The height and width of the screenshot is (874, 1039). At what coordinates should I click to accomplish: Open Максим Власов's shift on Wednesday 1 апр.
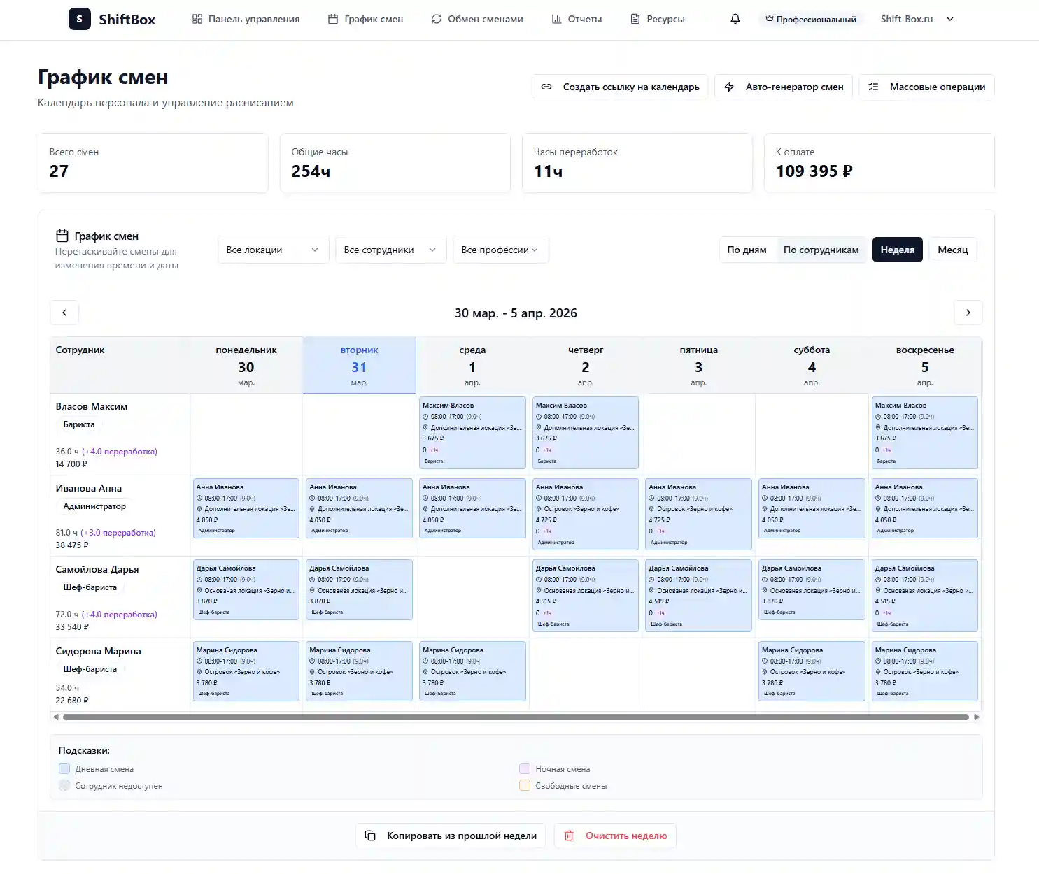pos(472,433)
